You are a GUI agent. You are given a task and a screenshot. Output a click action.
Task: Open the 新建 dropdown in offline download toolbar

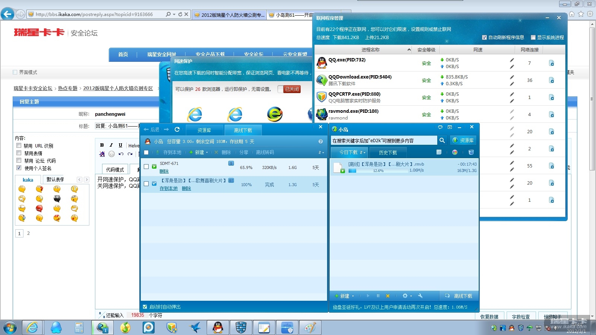pos(199,152)
